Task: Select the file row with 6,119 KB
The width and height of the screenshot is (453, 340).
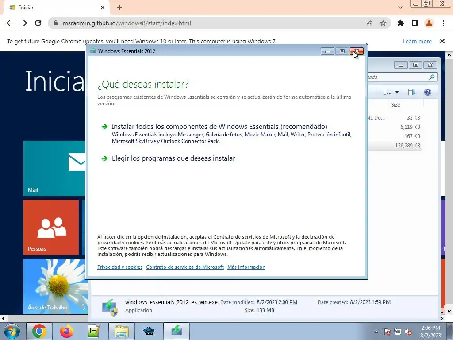Action: point(395,127)
